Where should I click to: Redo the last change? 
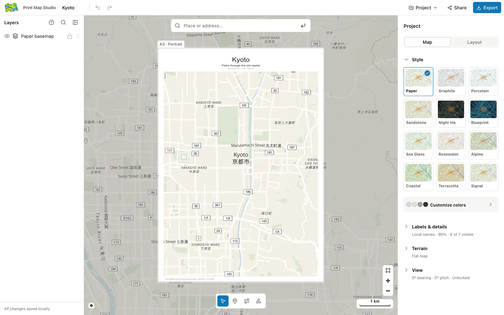coord(110,8)
